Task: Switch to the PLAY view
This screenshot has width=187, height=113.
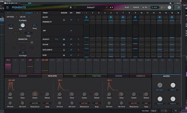Action: [x=127, y=7]
